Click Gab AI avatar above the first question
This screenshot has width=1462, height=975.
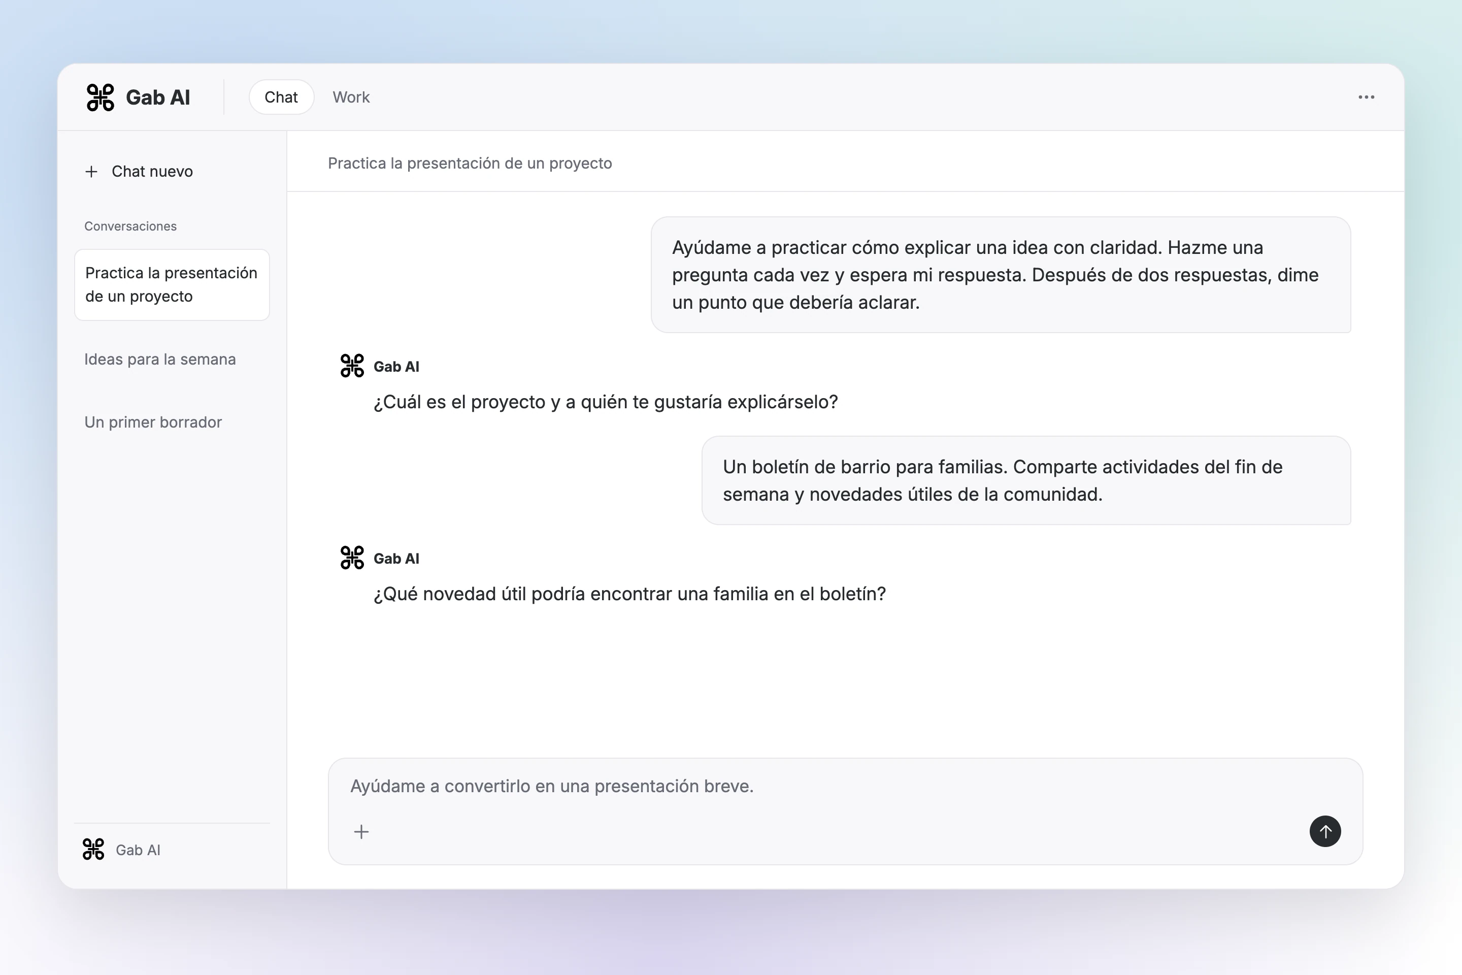(352, 366)
